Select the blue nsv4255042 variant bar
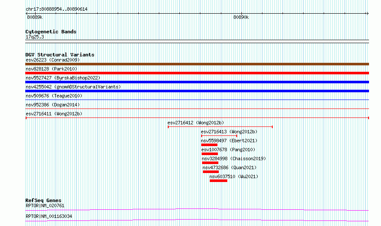Image resolution: width=381 pixels, height=226 pixels. [x=197, y=91]
